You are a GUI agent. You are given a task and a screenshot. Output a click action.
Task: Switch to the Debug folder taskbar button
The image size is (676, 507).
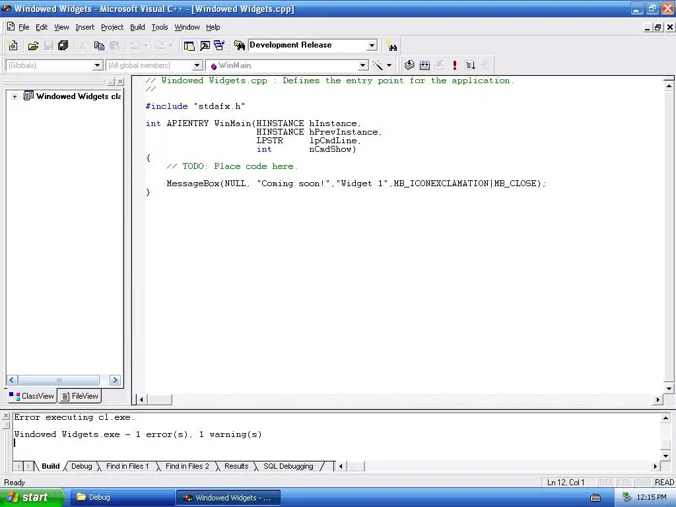121,498
